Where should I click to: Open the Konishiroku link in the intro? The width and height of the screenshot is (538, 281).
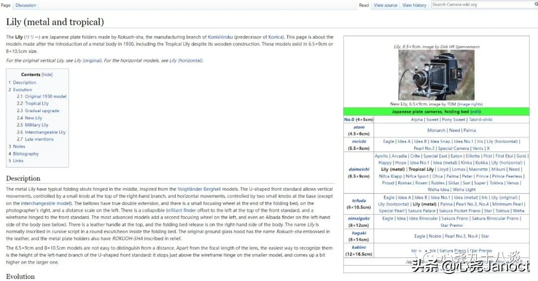[x=220, y=37]
